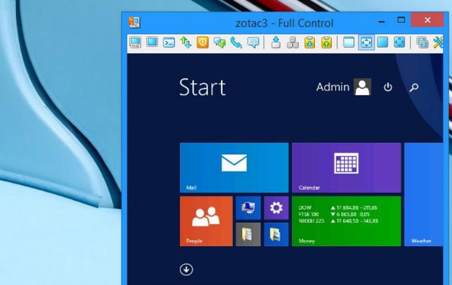Open PC settings gear tile
Viewport: 452px width, 285px height.
[x=276, y=208]
